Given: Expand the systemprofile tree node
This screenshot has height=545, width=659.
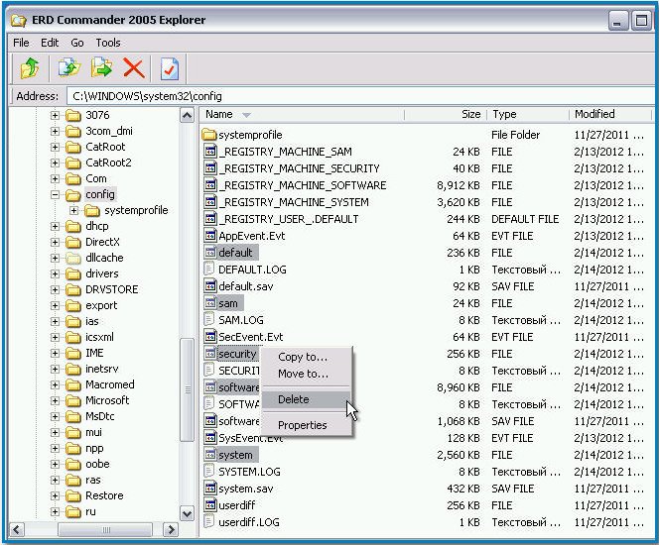Looking at the screenshot, I should 74,210.
